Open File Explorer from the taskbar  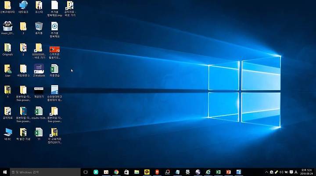pos(136,172)
